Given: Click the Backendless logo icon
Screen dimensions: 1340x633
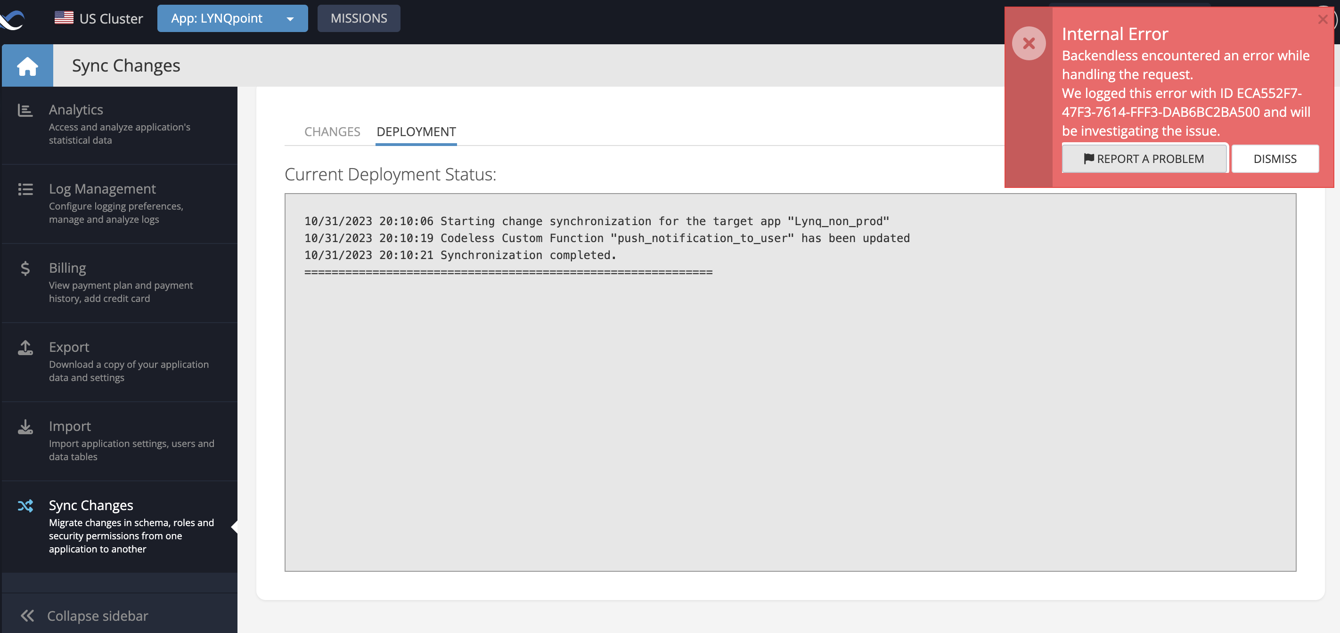Looking at the screenshot, I should point(12,19).
